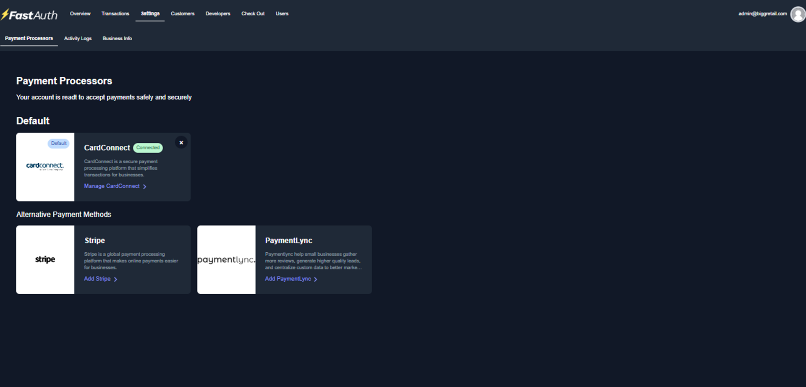Click the chevron next to Manage CardConnect
Viewport: 806px width, 387px height.
tap(145, 186)
